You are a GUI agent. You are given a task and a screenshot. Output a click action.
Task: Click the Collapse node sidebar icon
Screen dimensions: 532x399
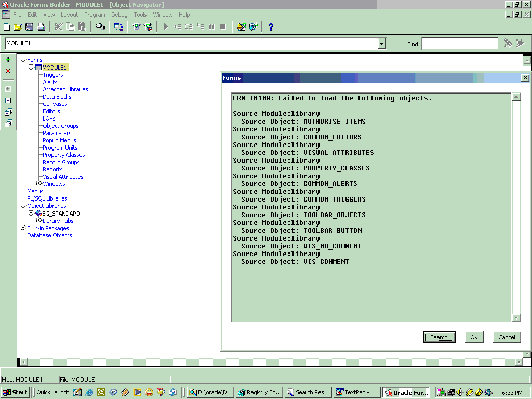pos(8,100)
